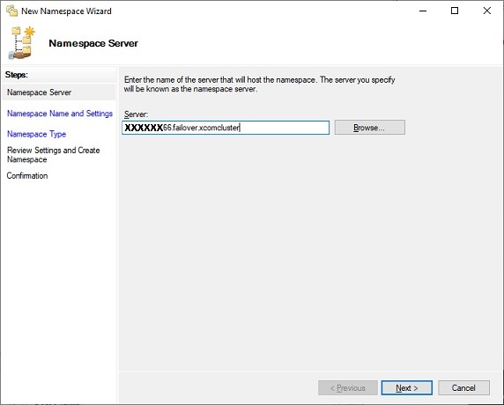Open the Namespace Name and Settings step
Screen dimensions: 504x405
pos(60,114)
